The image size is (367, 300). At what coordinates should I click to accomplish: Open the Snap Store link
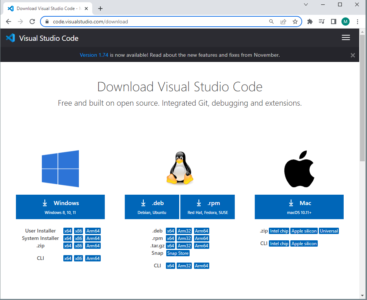coord(178,253)
